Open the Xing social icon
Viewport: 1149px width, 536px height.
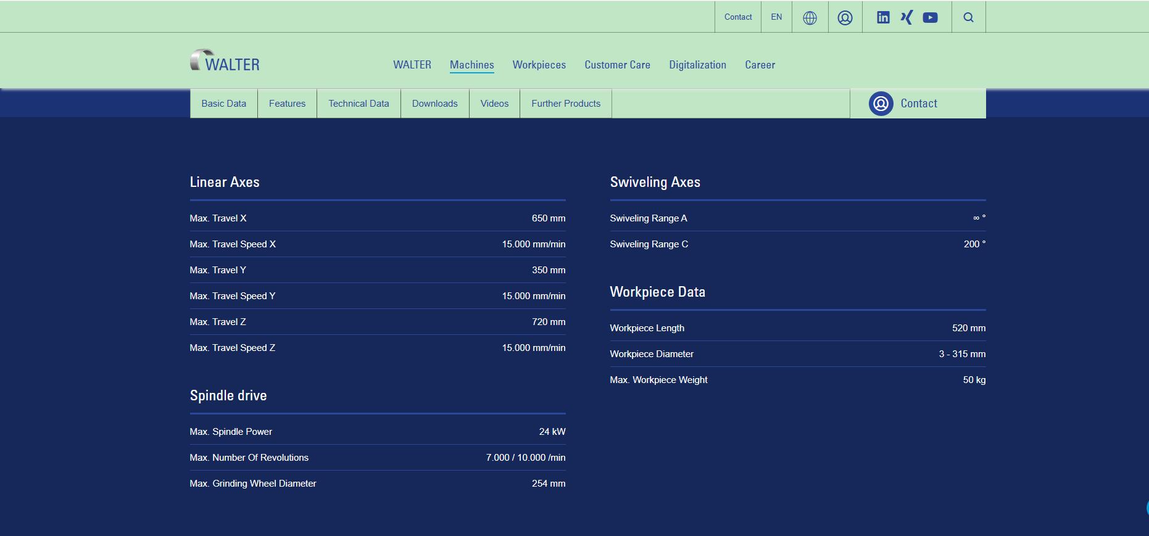point(906,17)
